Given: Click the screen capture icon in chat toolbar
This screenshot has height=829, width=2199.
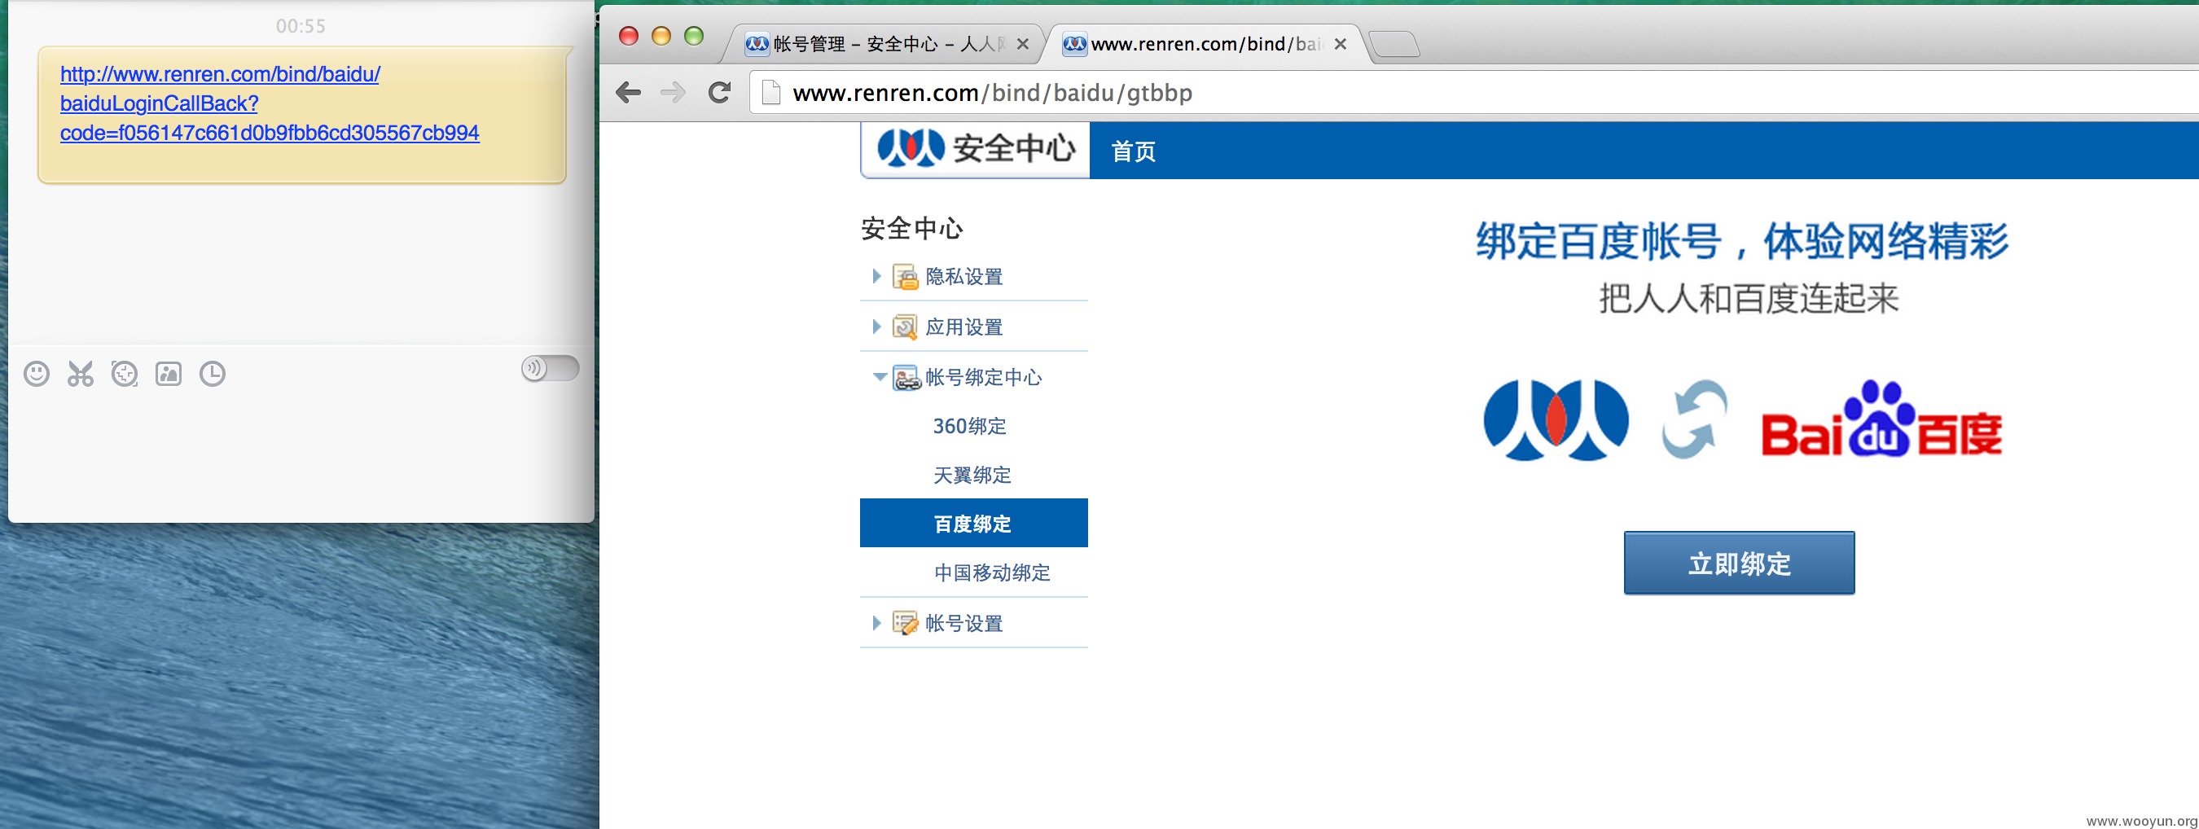Looking at the screenshot, I should click(125, 374).
